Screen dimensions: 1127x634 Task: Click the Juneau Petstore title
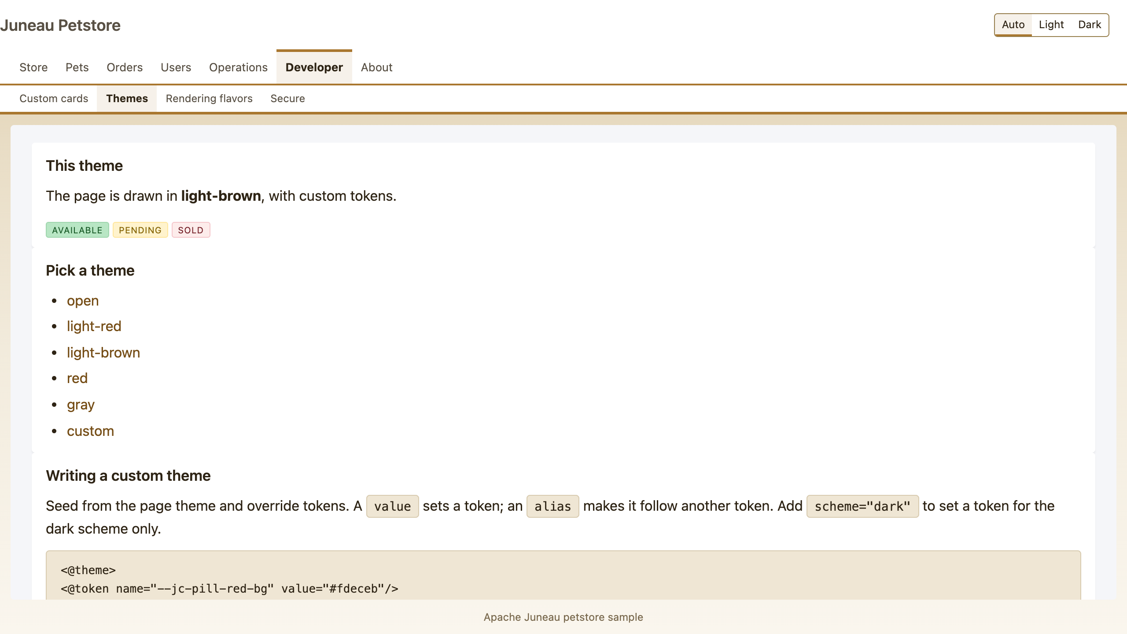coord(60,26)
